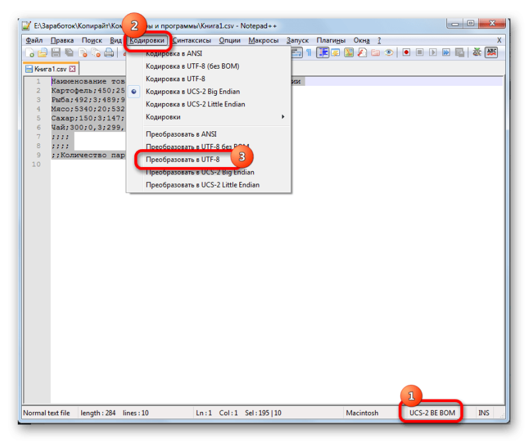The image size is (529, 443).
Task: Choose Преобразовать в ANSI
Action: (x=209, y=134)
